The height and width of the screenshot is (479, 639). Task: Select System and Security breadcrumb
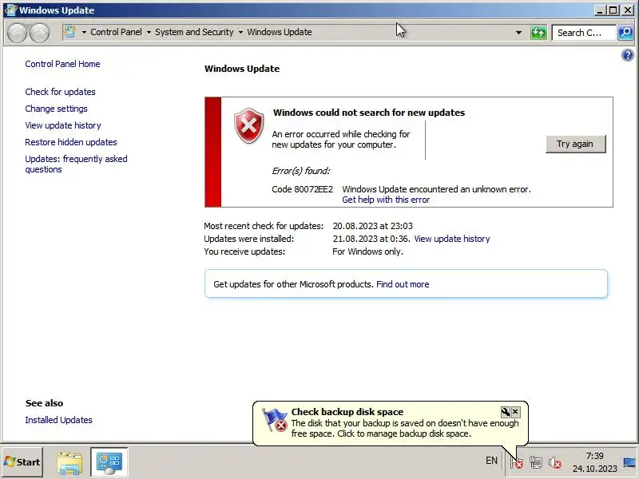[194, 32]
